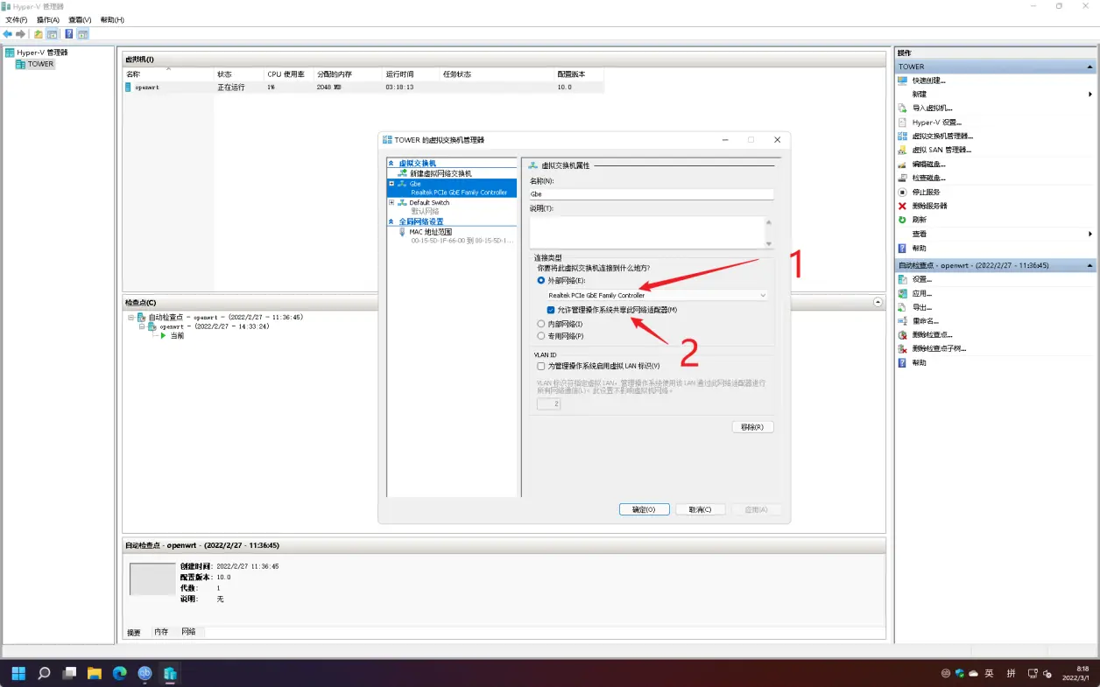Click the Forward arrow in toolbar

[x=21, y=34]
